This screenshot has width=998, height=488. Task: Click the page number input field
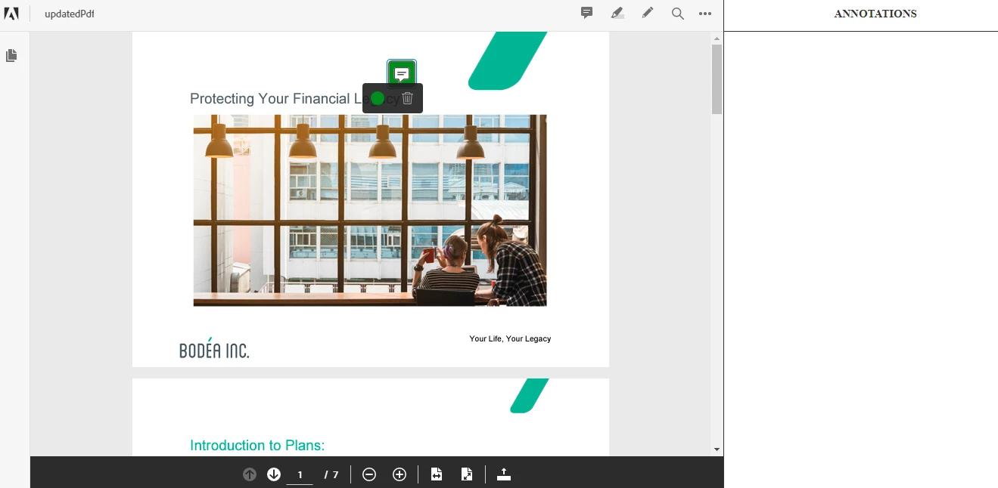300,474
